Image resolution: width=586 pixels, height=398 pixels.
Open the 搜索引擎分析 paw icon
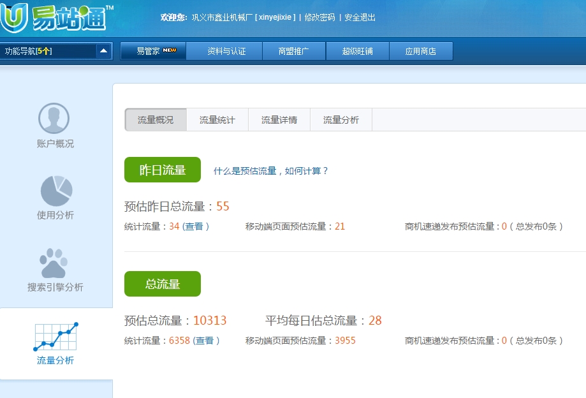(54, 262)
